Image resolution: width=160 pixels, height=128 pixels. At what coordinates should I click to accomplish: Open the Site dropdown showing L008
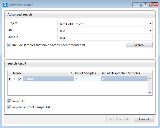click(x=150, y=31)
